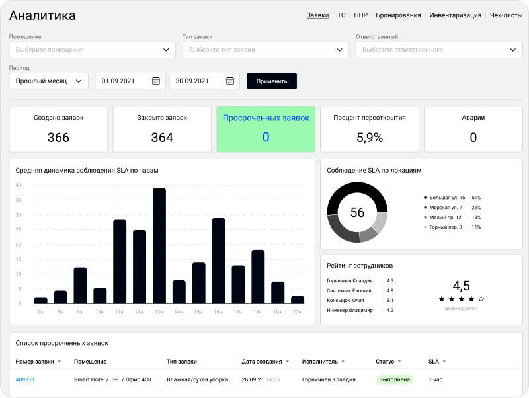Expand the Помещение dropdown
529x398 pixels.
coord(166,50)
